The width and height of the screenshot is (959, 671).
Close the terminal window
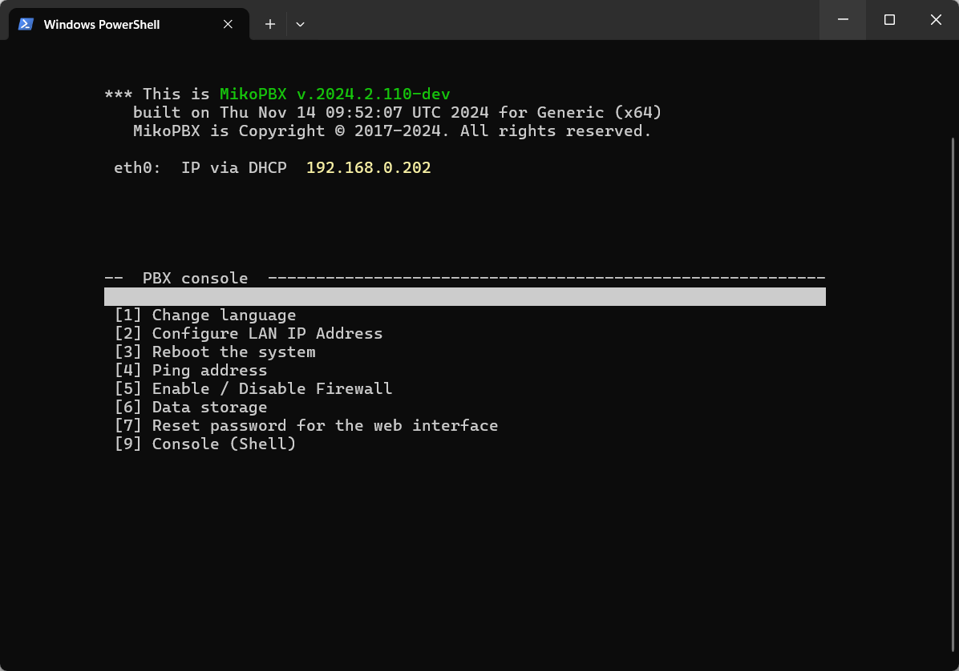[x=936, y=20]
